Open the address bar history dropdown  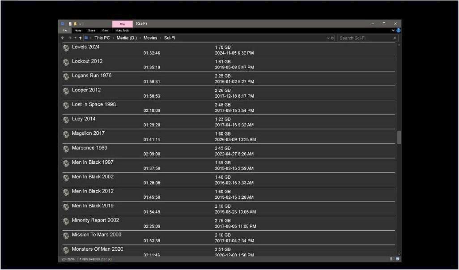click(328, 38)
